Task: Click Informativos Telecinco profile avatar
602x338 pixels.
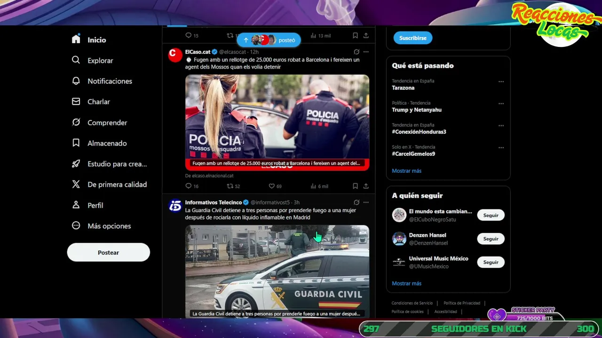Action: pyautogui.click(x=175, y=206)
